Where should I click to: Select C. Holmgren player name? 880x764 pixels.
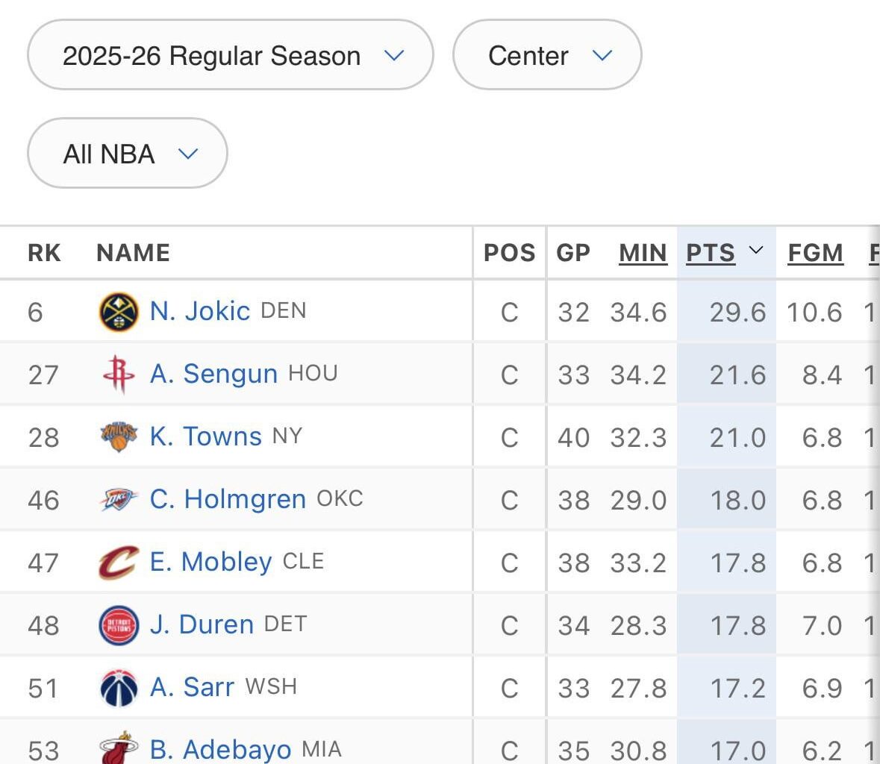(x=228, y=499)
